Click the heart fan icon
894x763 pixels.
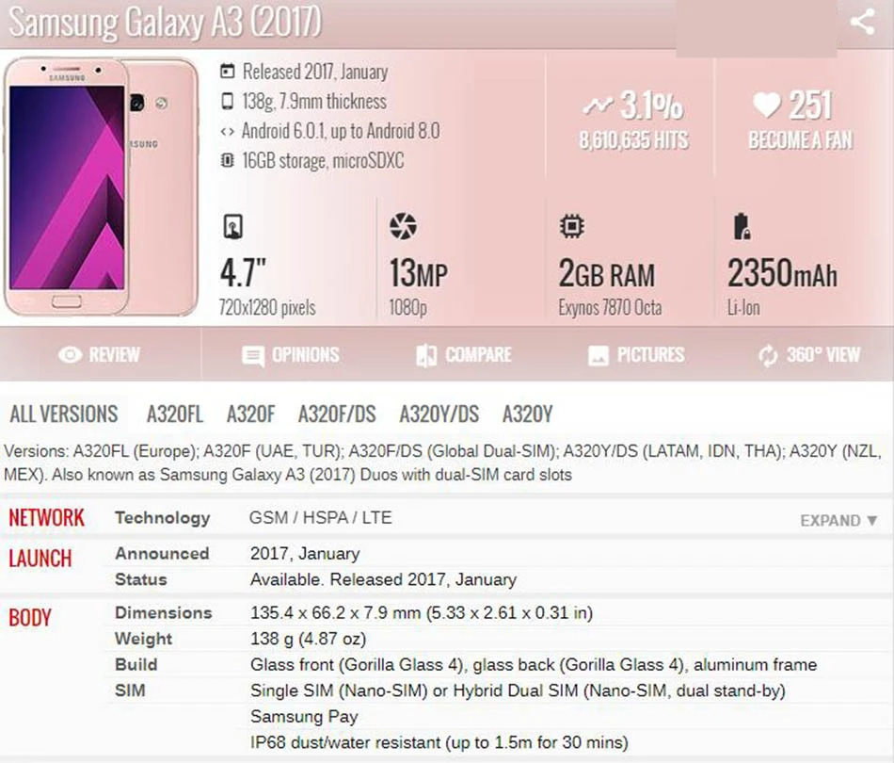[x=766, y=105]
